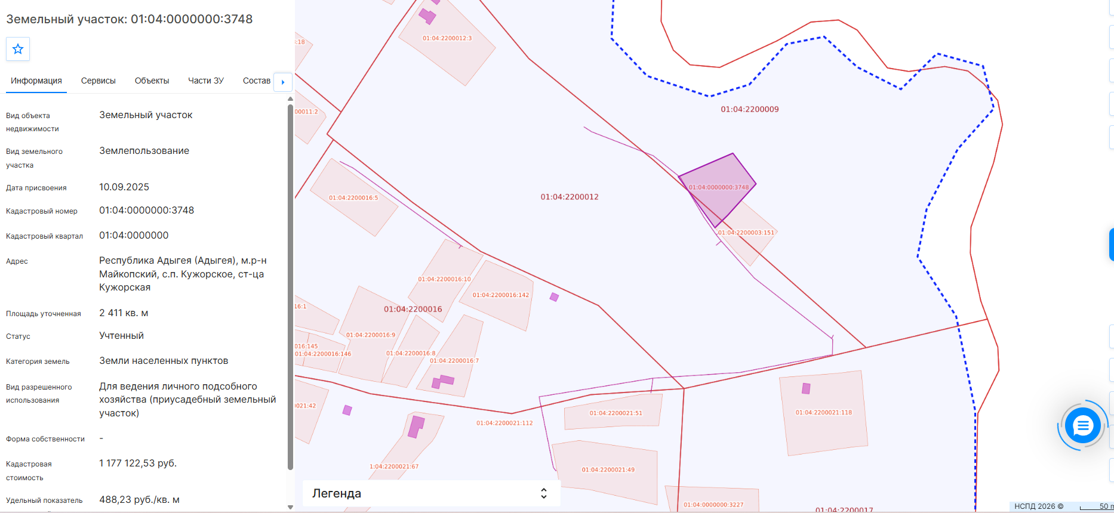Click the scrollbar up arrow in info panel
The width and height of the screenshot is (1114, 513).
click(290, 99)
